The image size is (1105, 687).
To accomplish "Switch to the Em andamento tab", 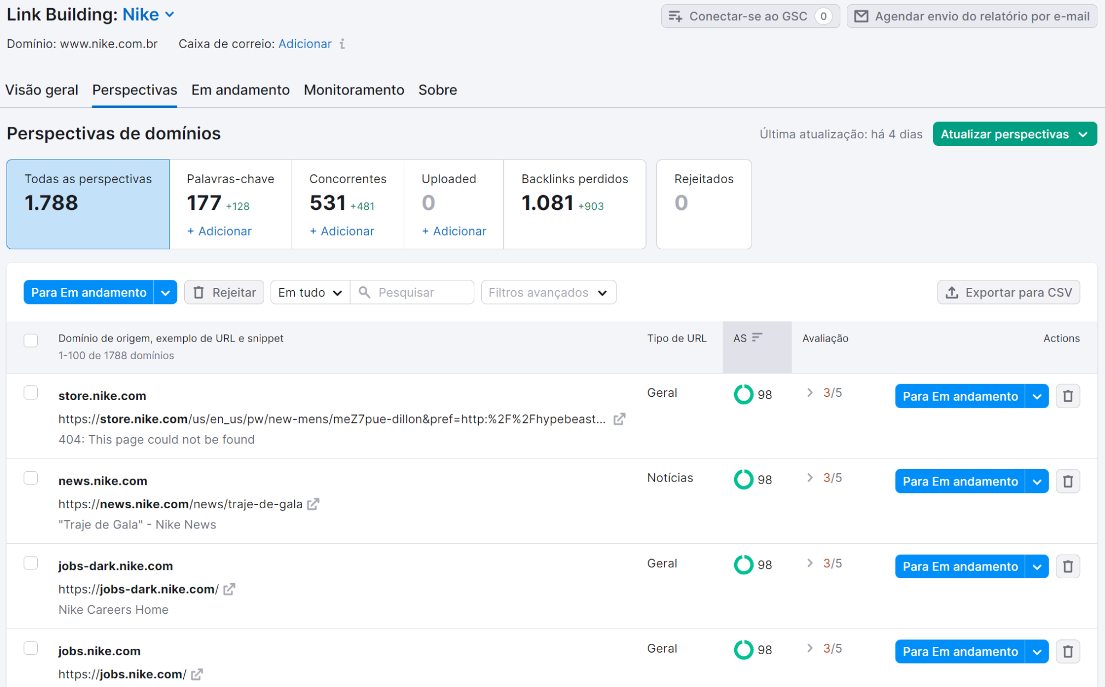I will [x=241, y=90].
